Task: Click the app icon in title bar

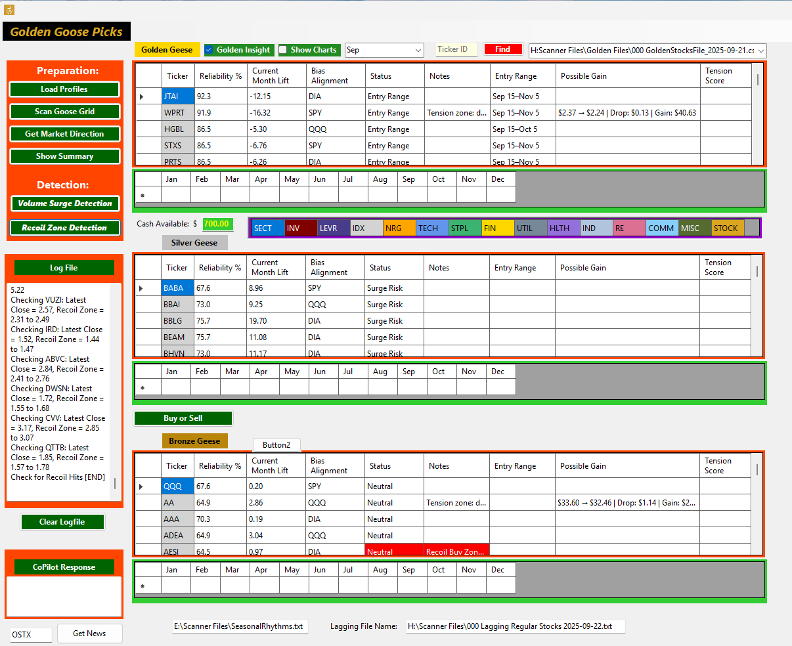Action: [x=9, y=10]
